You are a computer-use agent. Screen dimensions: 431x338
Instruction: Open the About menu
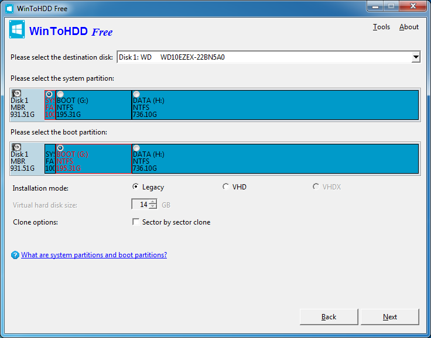point(409,27)
